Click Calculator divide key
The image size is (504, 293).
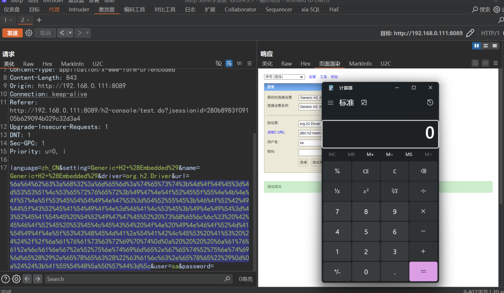[423, 191]
